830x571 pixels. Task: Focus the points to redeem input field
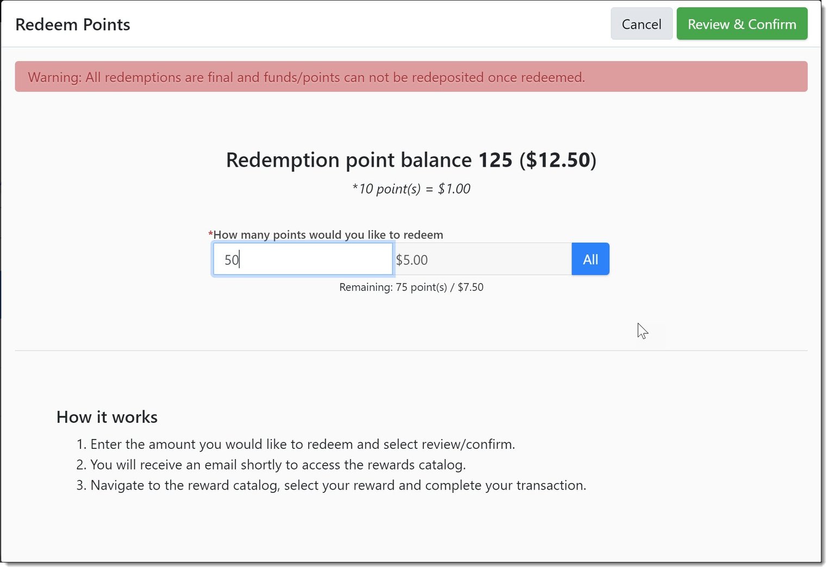click(302, 259)
